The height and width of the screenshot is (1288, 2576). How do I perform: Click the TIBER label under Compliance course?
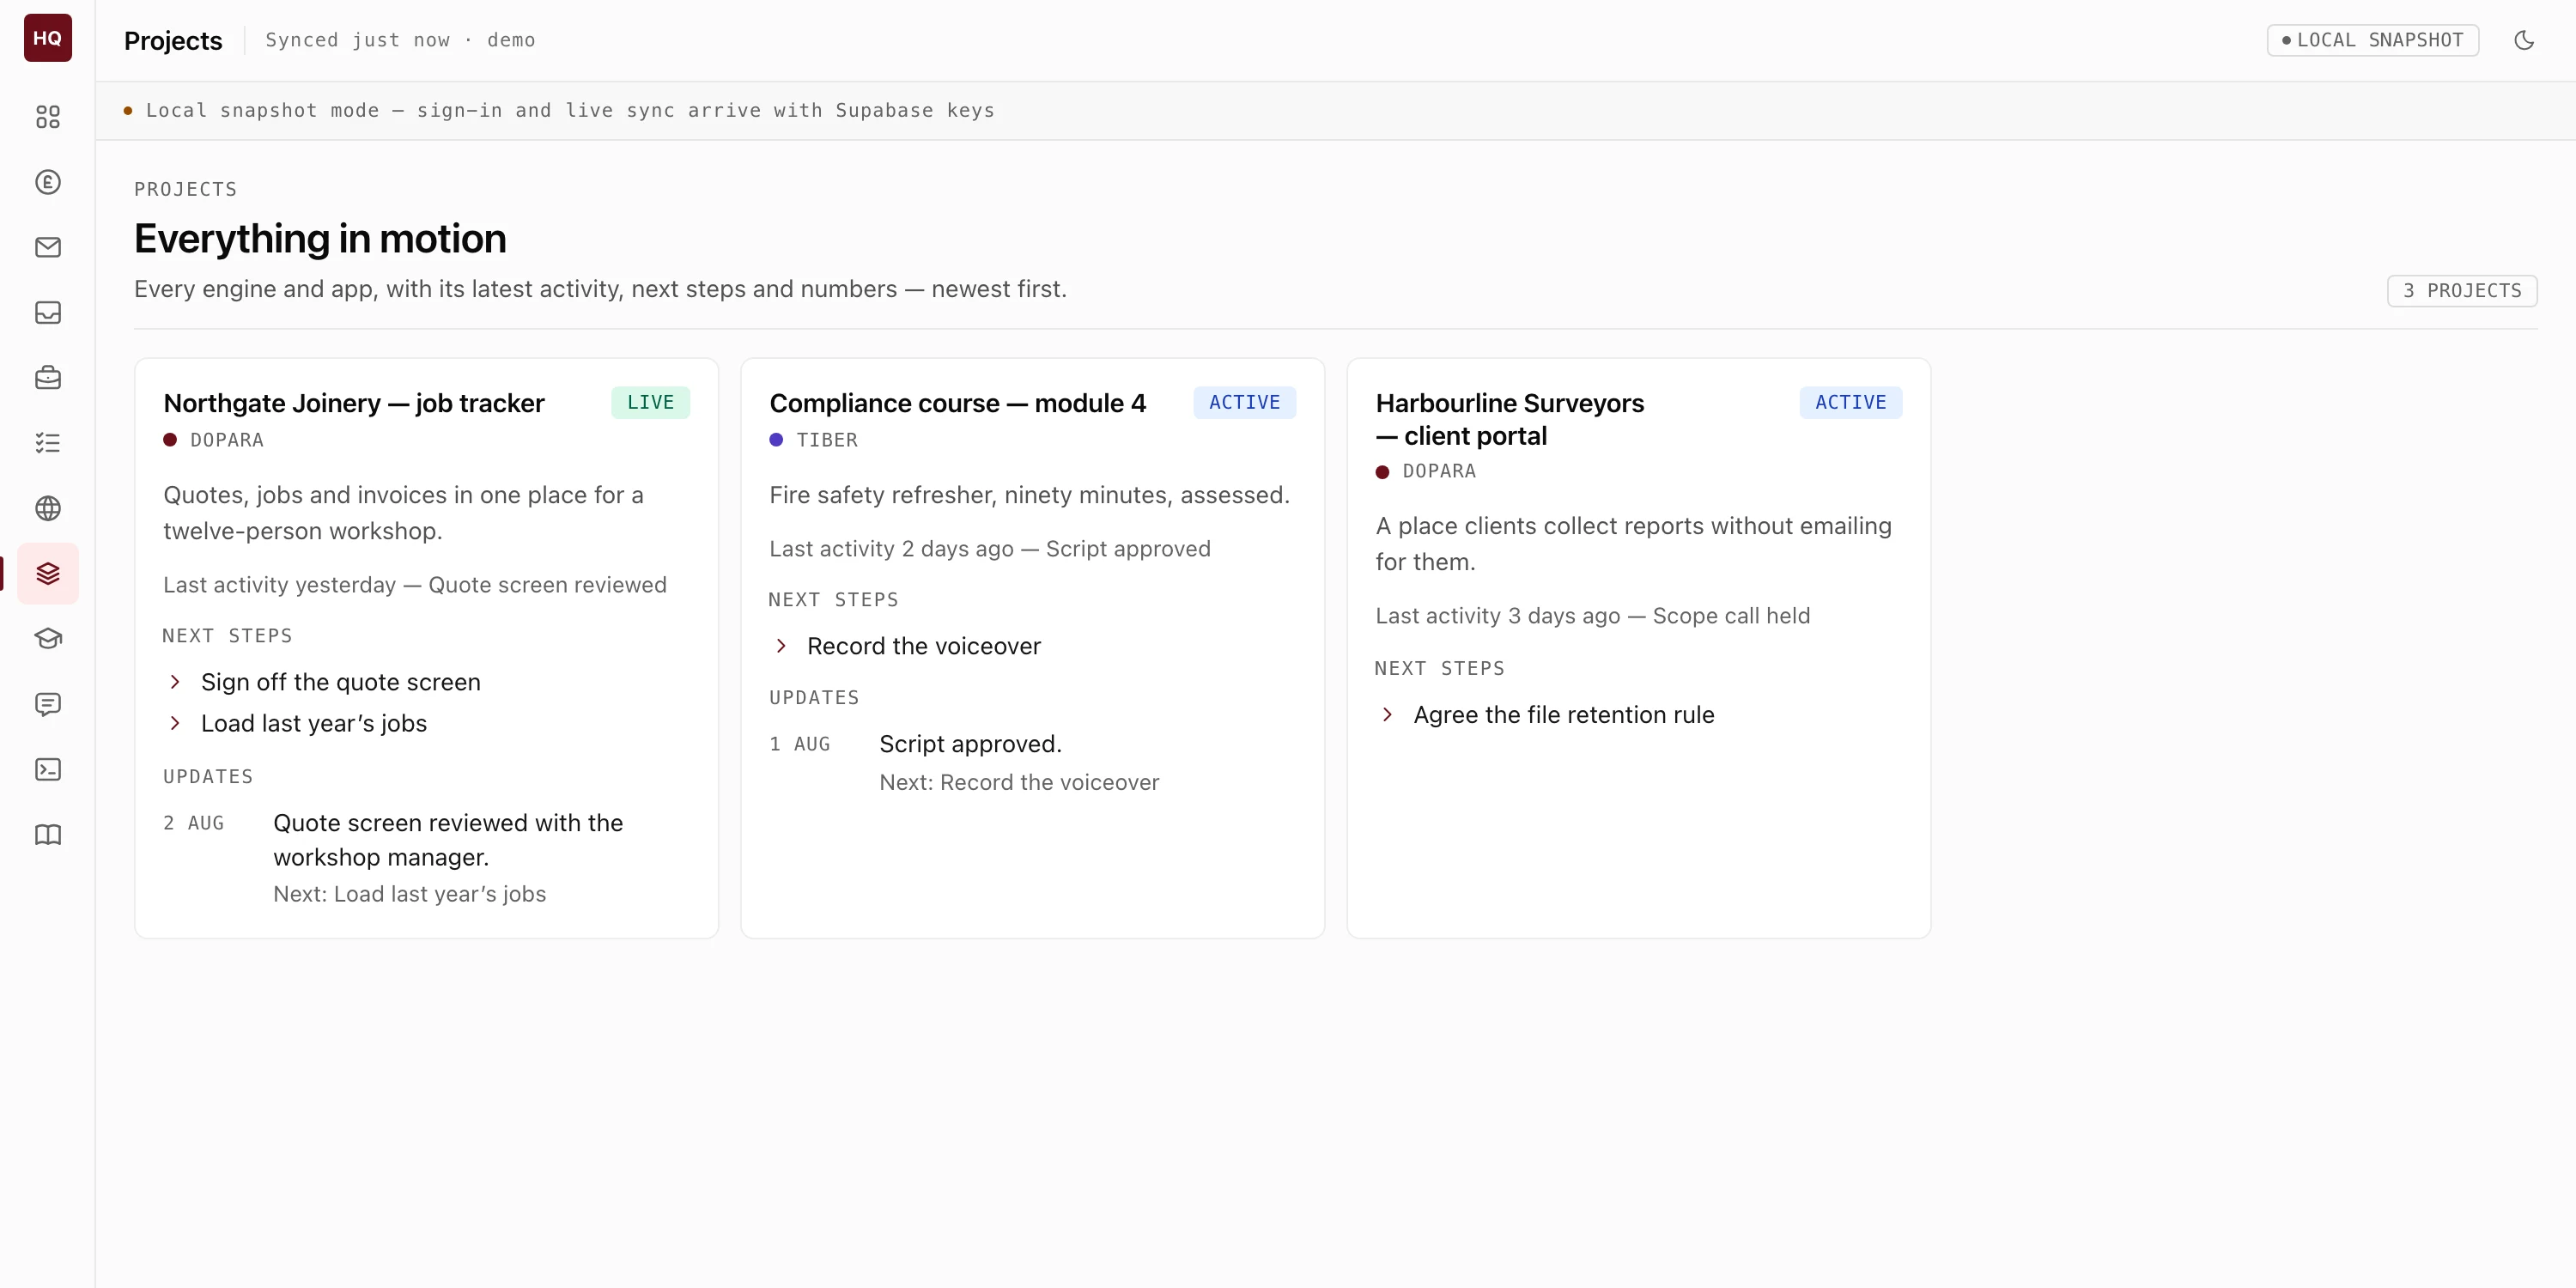[827, 440]
